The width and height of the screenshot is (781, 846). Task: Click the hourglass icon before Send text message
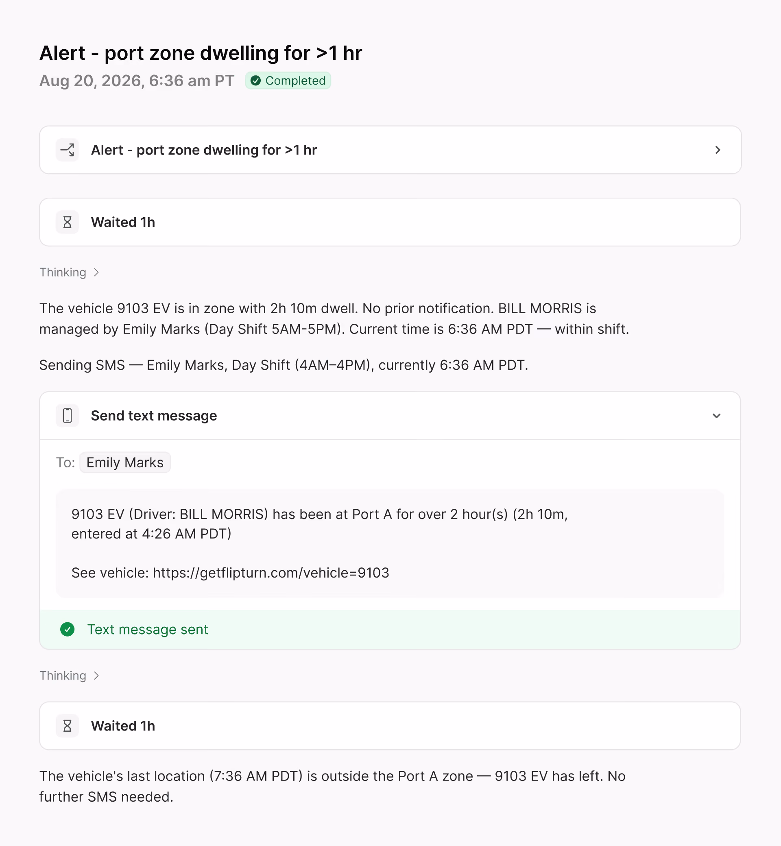click(67, 222)
